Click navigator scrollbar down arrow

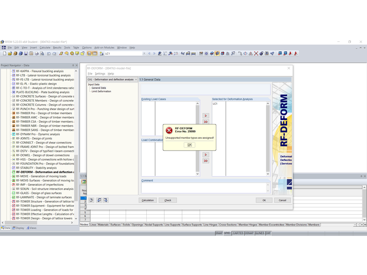(76, 219)
